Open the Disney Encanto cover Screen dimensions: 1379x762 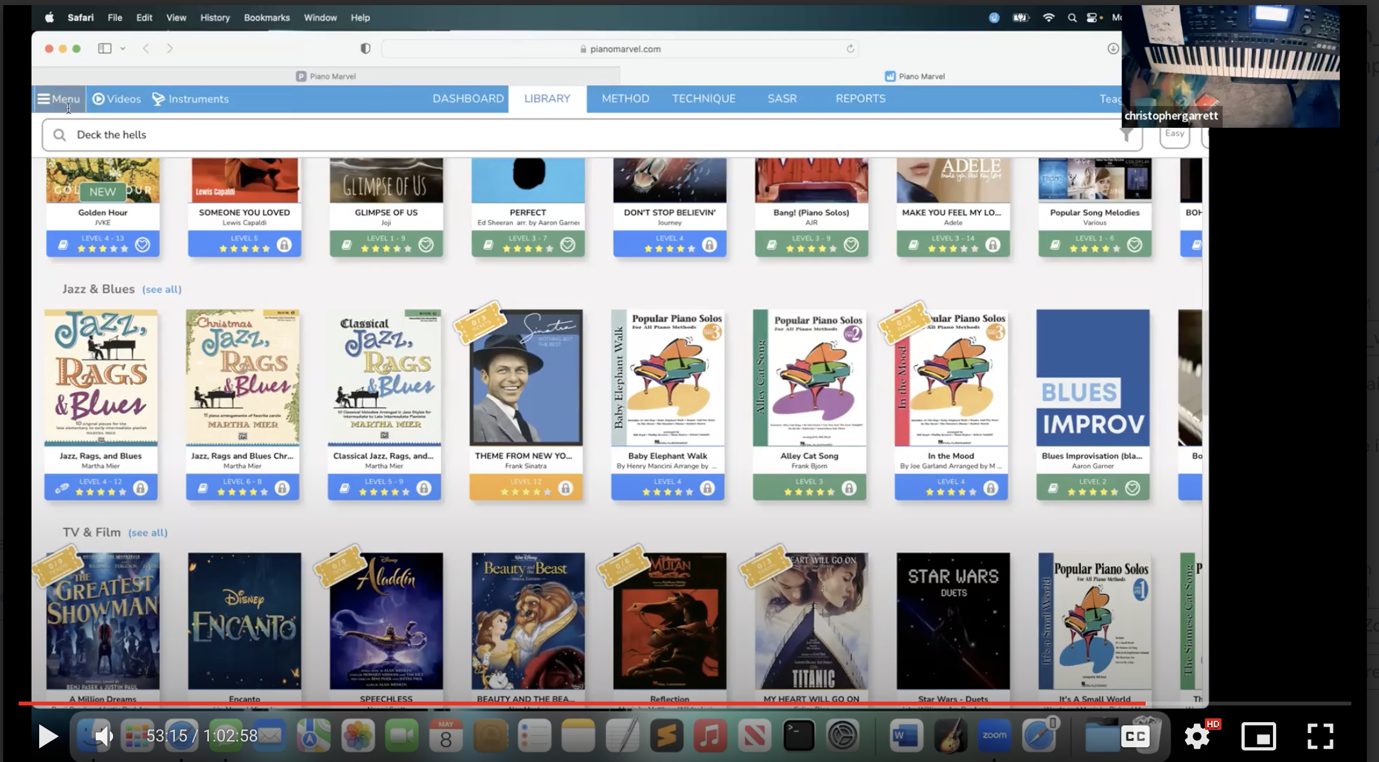(x=244, y=621)
